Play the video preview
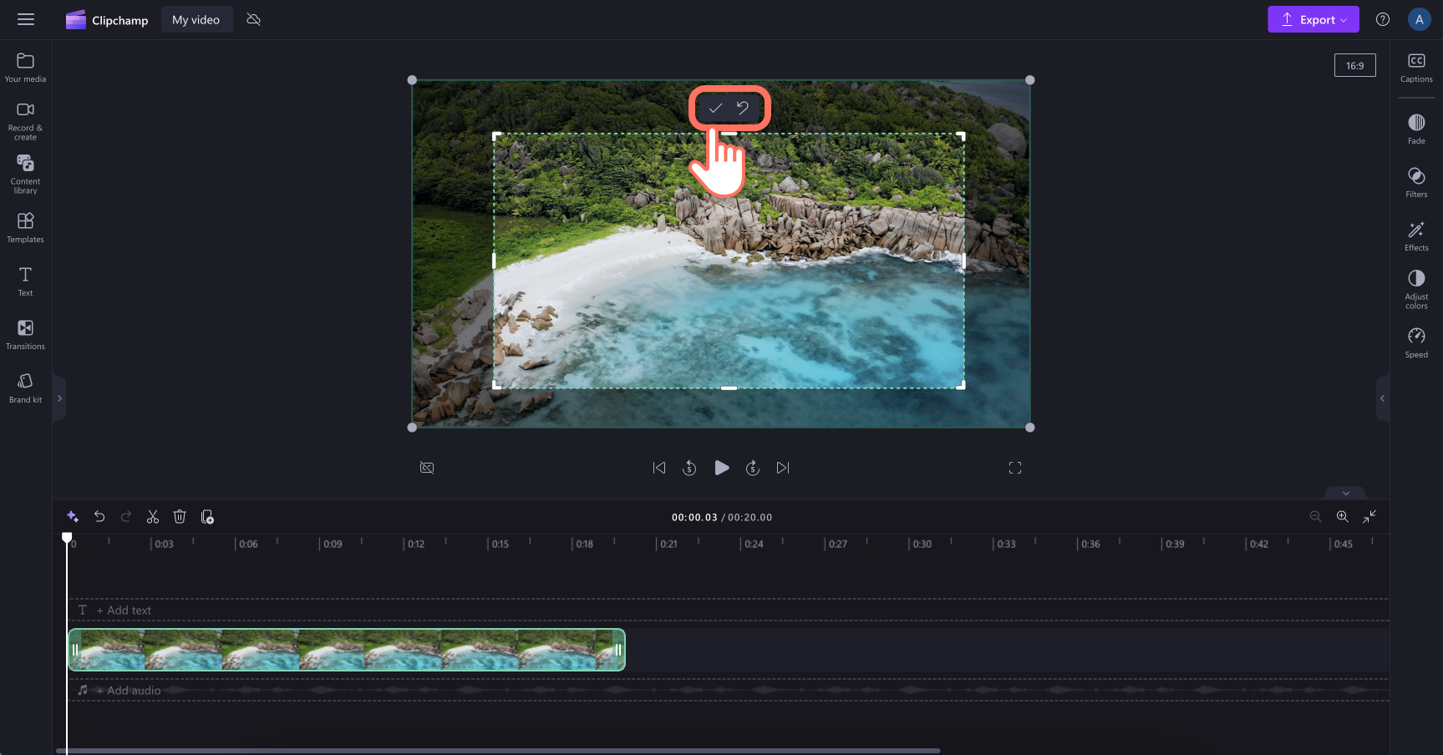The height and width of the screenshot is (755, 1443). tap(722, 468)
